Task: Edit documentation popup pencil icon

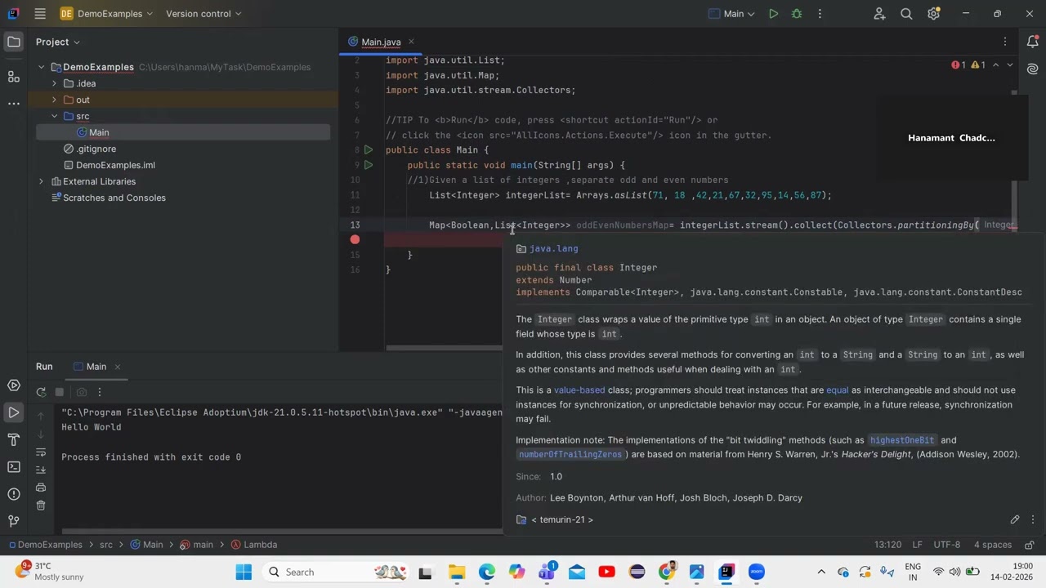Action: (1015, 519)
